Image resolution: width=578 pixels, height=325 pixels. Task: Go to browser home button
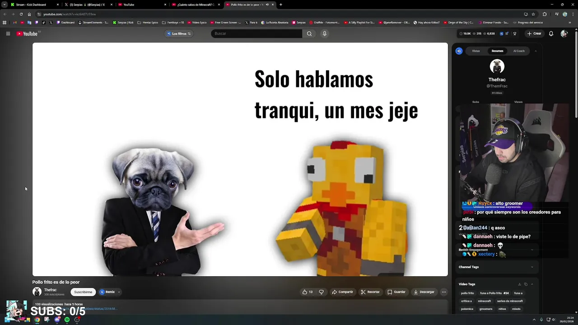click(x=29, y=14)
